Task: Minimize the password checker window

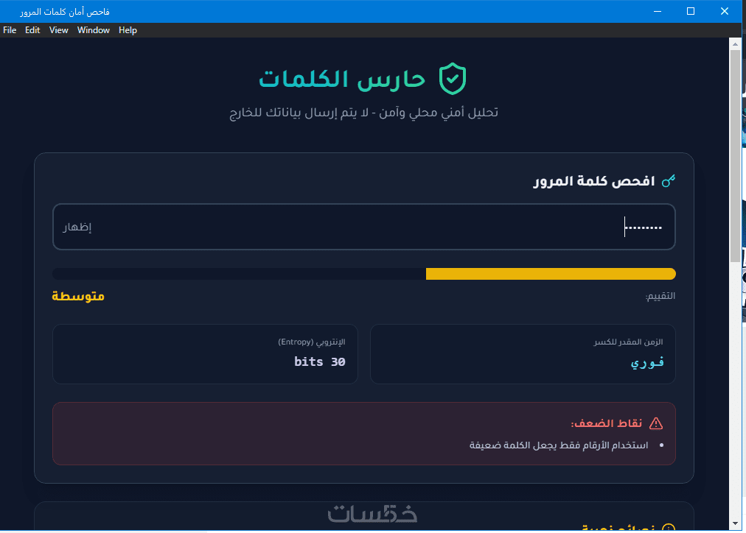Action: pyautogui.click(x=658, y=11)
